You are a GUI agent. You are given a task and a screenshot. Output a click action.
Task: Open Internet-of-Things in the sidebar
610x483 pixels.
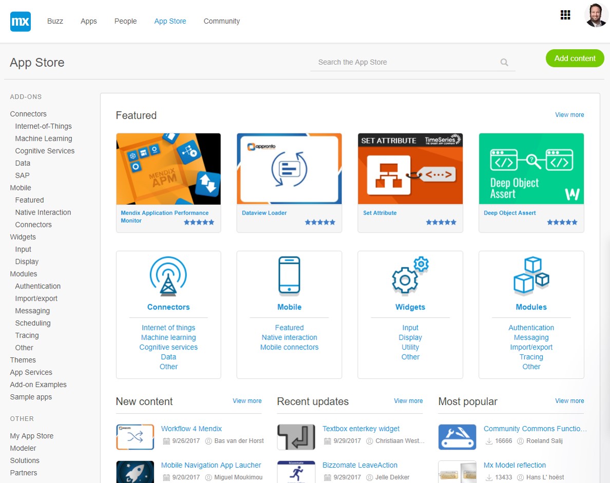tap(44, 126)
